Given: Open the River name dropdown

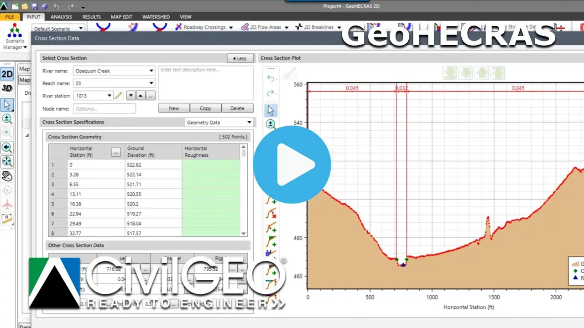Looking at the screenshot, I should click(x=151, y=71).
